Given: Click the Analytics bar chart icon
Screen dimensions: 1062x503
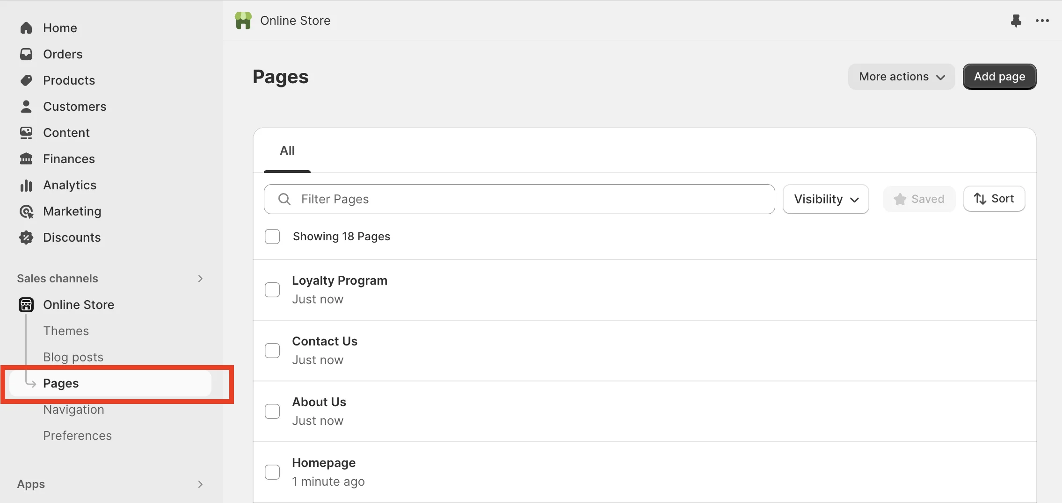Looking at the screenshot, I should point(26,185).
